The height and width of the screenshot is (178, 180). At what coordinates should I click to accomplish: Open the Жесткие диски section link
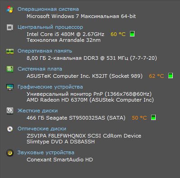37,111
